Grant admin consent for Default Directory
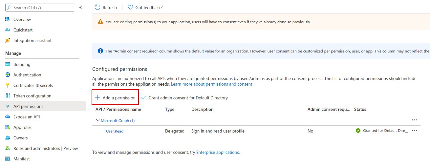The image size is (430, 165). (x=184, y=98)
